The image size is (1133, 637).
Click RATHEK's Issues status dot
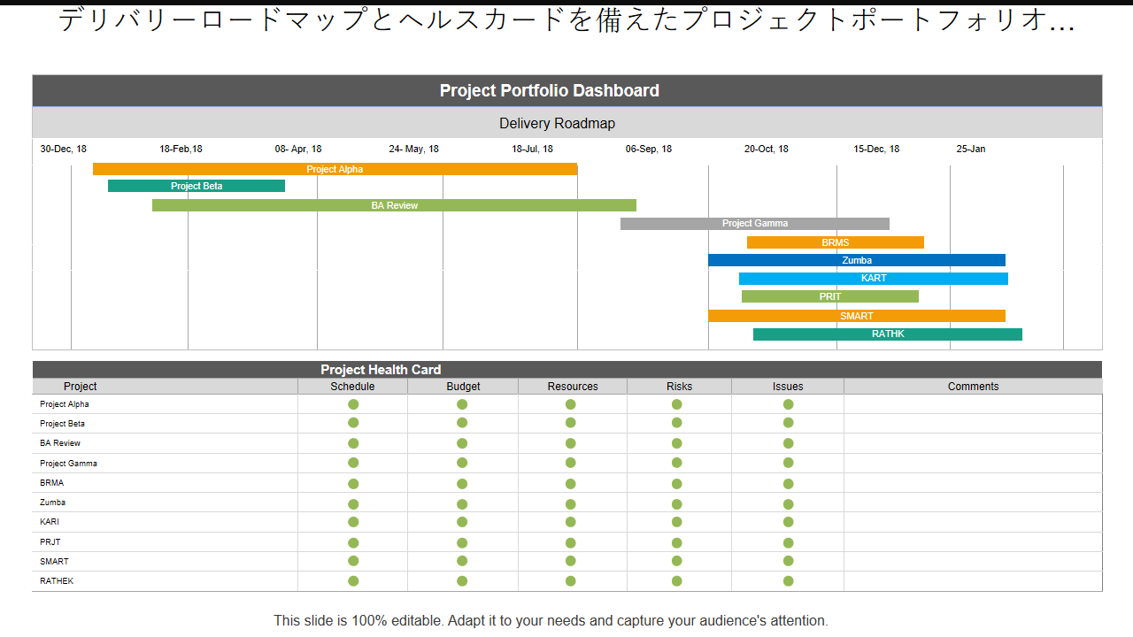pyautogui.click(x=789, y=581)
